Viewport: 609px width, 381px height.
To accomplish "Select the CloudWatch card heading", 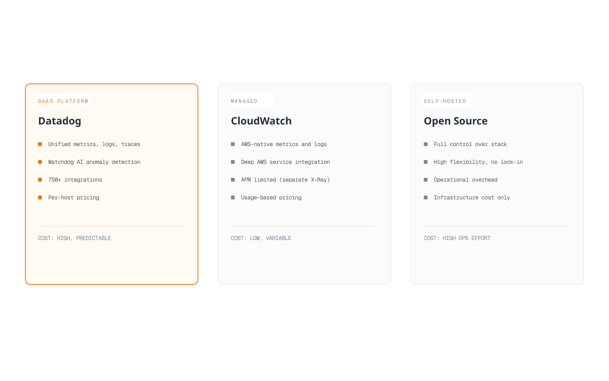I will coord(261,121).
